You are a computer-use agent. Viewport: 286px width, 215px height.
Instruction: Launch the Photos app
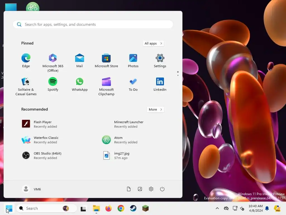tap(133, 61)
